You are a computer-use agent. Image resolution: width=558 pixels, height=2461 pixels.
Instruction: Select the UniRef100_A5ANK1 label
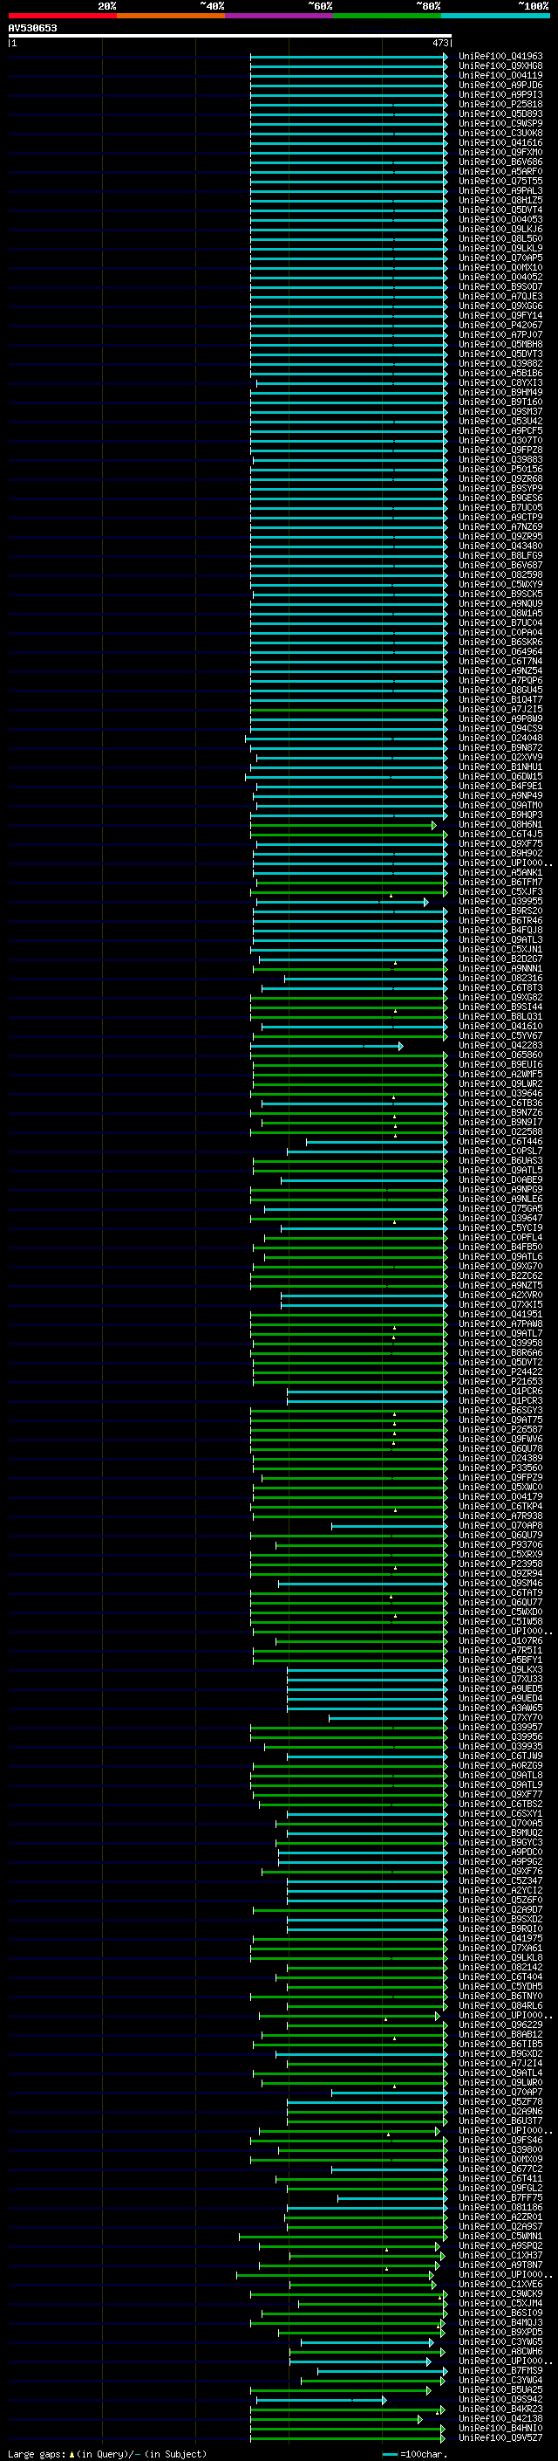coord(500,872)
